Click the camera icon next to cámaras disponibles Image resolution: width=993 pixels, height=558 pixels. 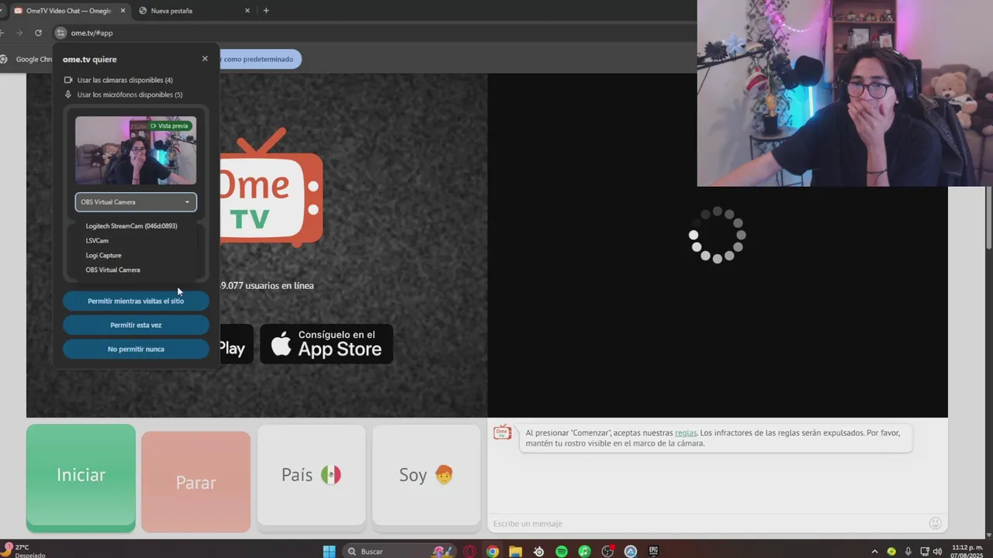pyautogui.click(x=68, y=80)
